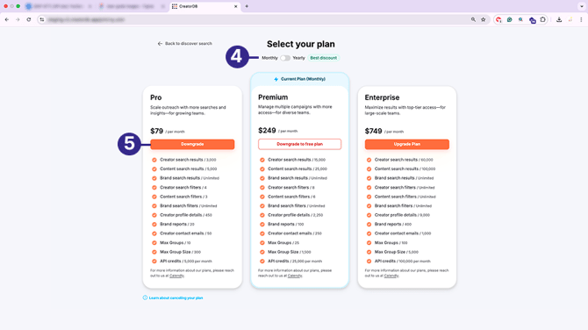Click Back to discover search link

click(x=185, y=44)
